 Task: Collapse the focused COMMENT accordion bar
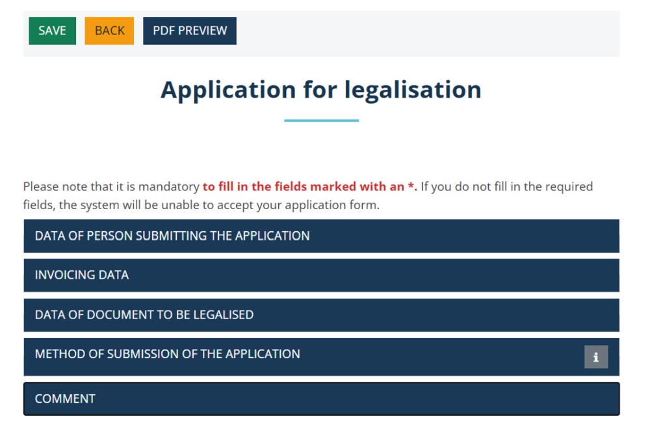point(321,398)
